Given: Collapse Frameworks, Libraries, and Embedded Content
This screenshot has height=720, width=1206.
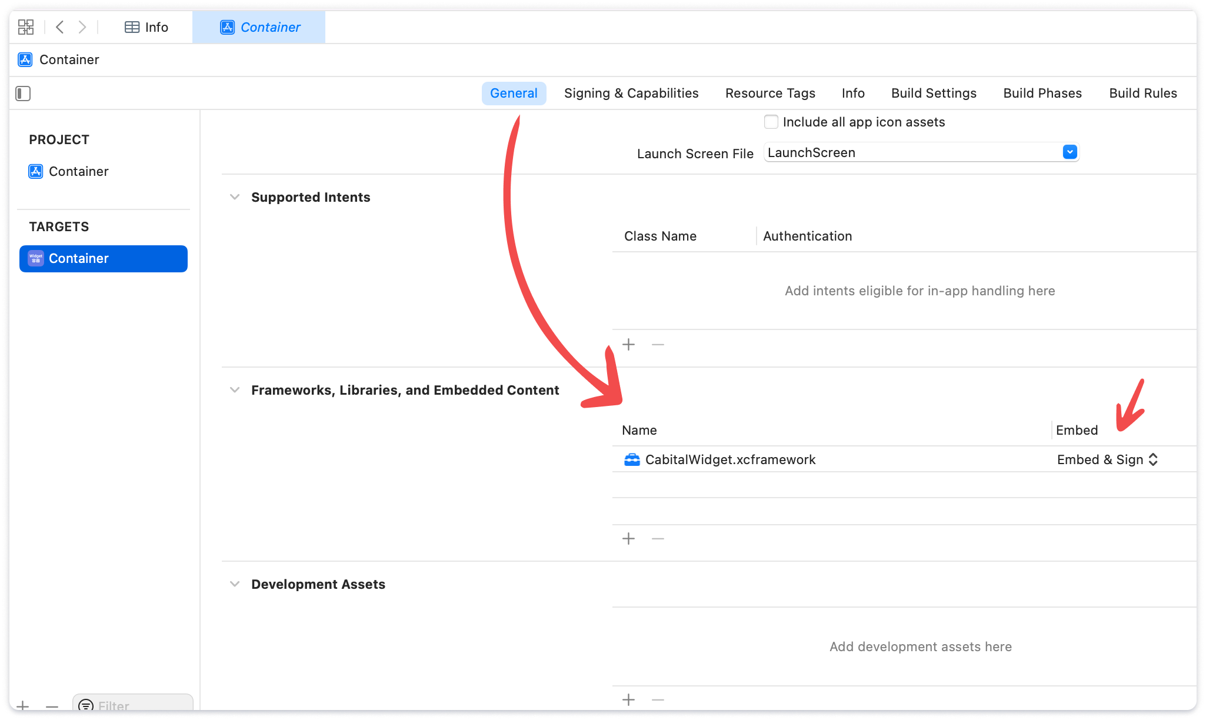Looking at the screenshot, I should (235, 390).
